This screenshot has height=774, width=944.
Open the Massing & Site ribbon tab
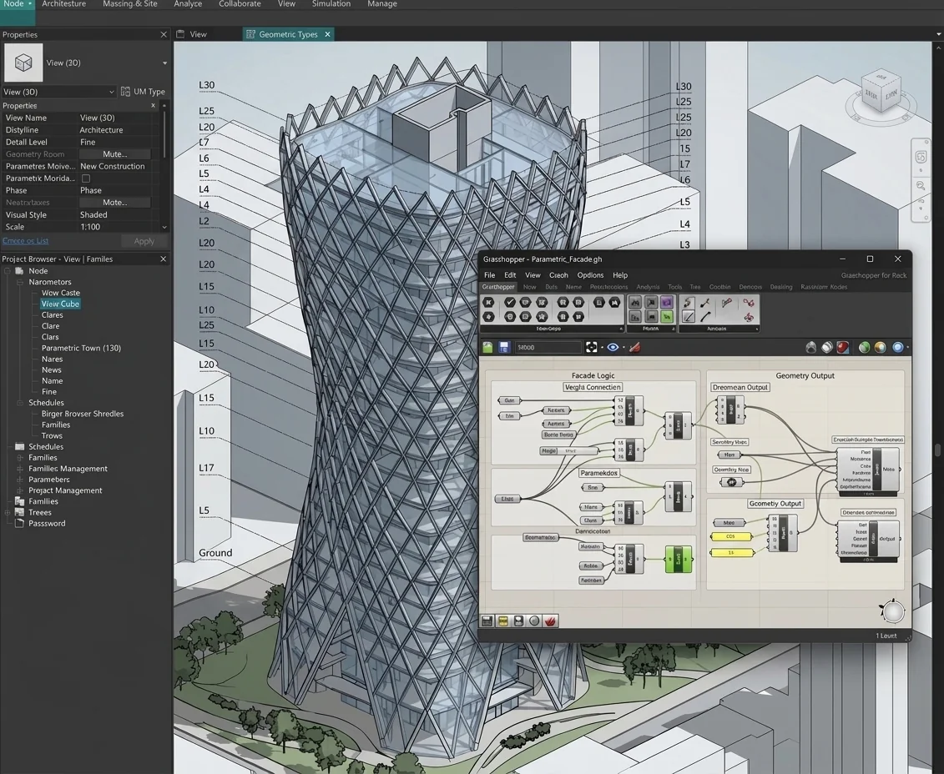coord(130,4)
